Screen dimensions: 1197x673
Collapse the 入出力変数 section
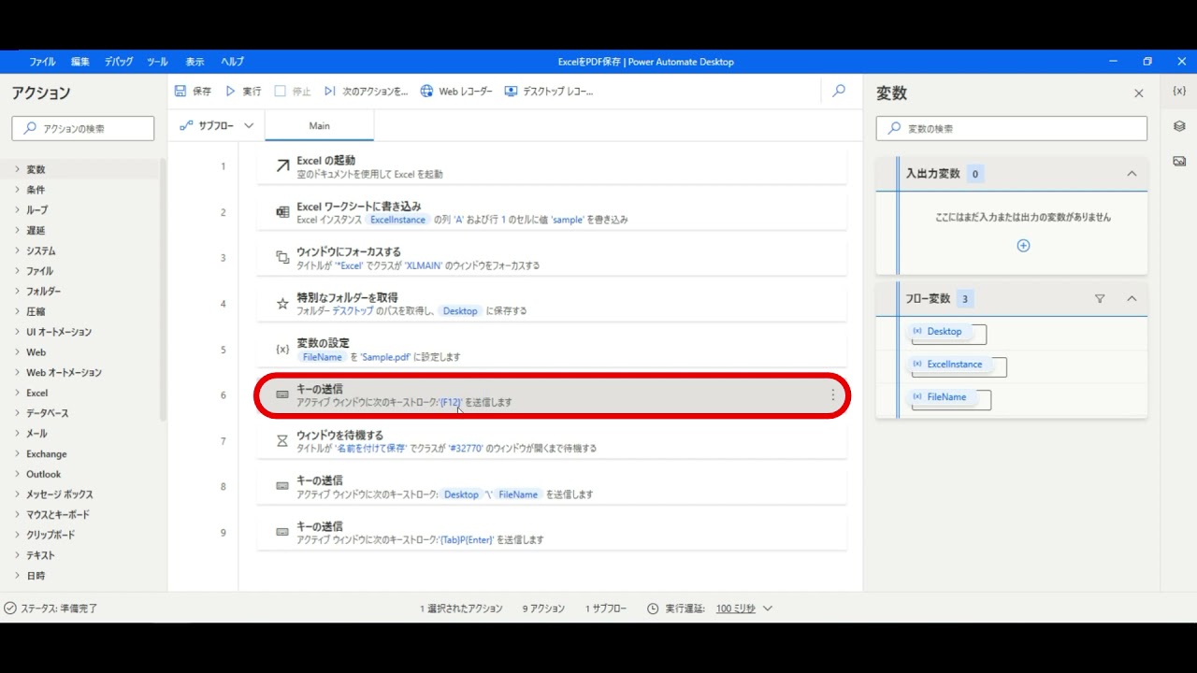[x=1132, y=174]
